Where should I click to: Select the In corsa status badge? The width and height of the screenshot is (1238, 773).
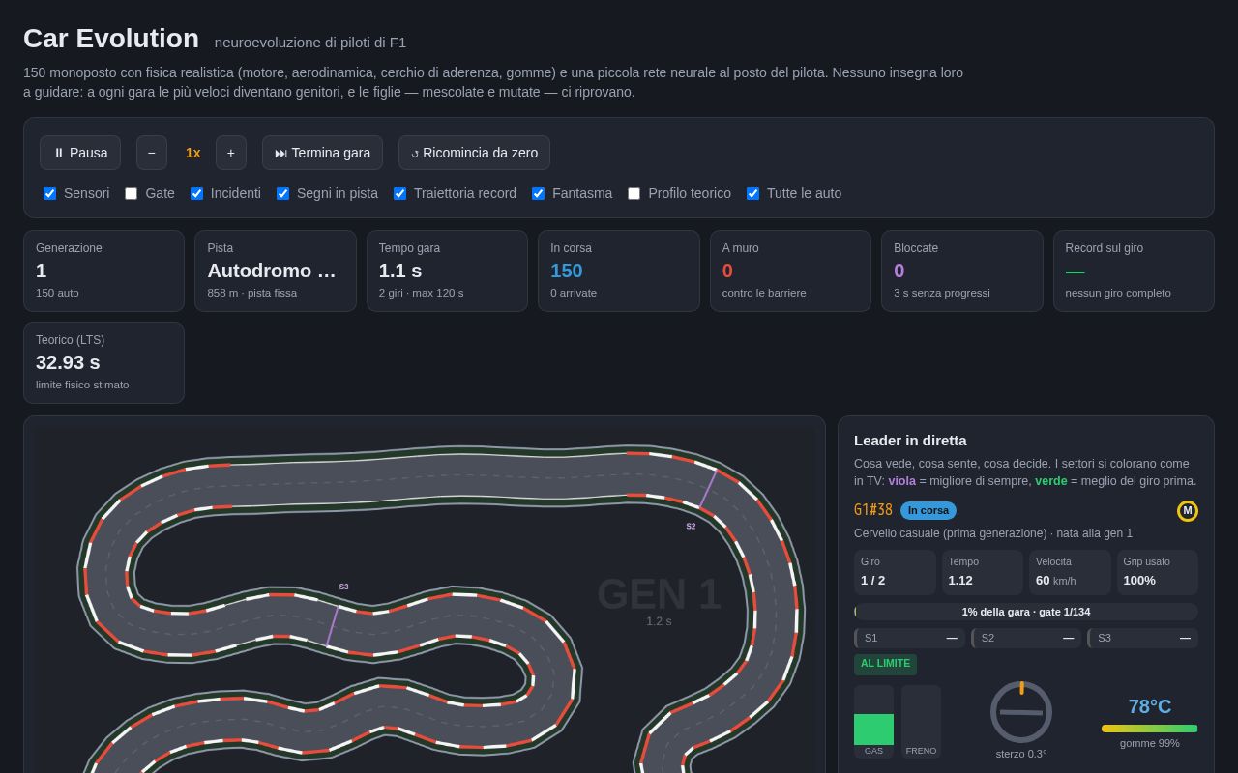click(x=928, y=510)
